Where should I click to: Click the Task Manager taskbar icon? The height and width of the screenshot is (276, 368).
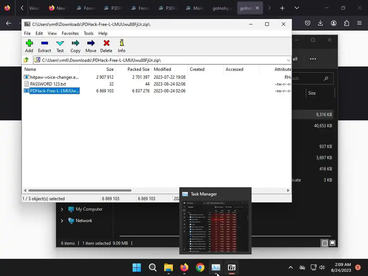pos(216,267)
